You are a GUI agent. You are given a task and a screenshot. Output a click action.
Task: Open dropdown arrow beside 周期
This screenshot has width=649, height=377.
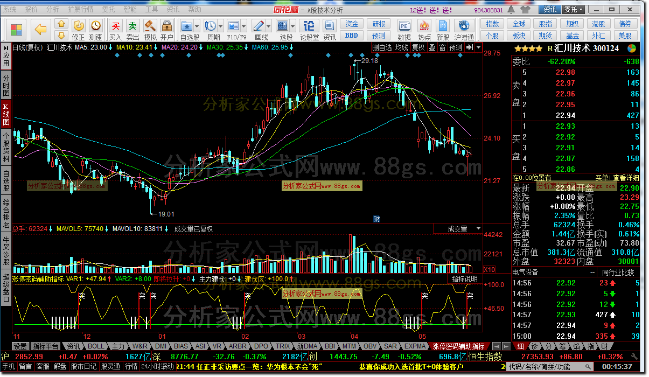click(x=221, y=25)
